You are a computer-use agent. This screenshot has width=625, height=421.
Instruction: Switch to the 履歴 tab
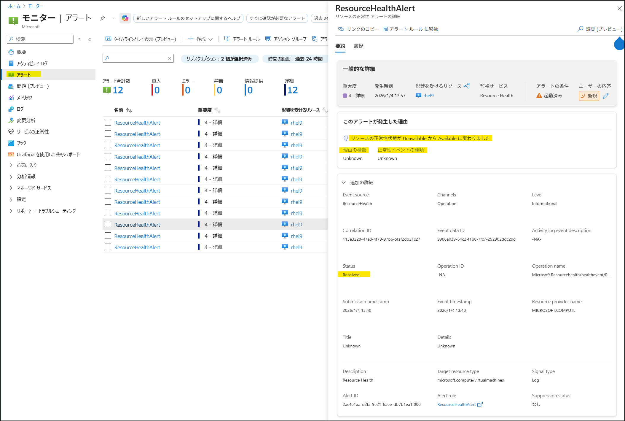359,46
